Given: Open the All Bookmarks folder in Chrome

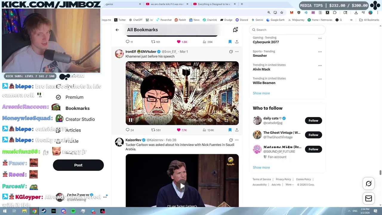Looking at the screenshot, I should (x=369, y=20).
